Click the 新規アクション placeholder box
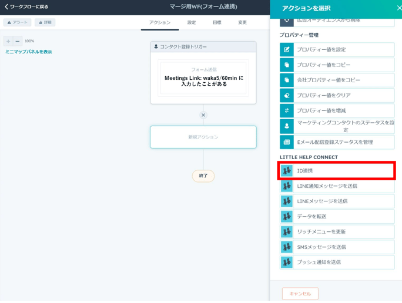The height and width of the screenshot is (303, 402). pos(203,137)
